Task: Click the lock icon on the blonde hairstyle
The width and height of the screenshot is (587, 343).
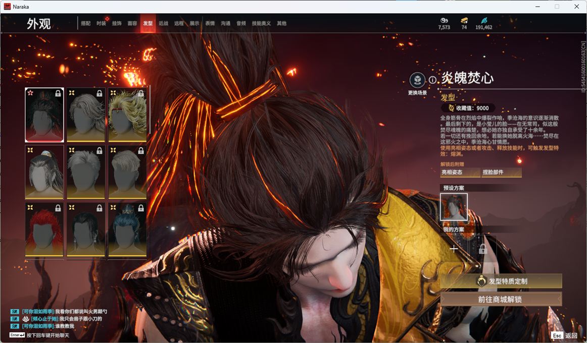Action: pyautogui.click(x=141, y=93)
